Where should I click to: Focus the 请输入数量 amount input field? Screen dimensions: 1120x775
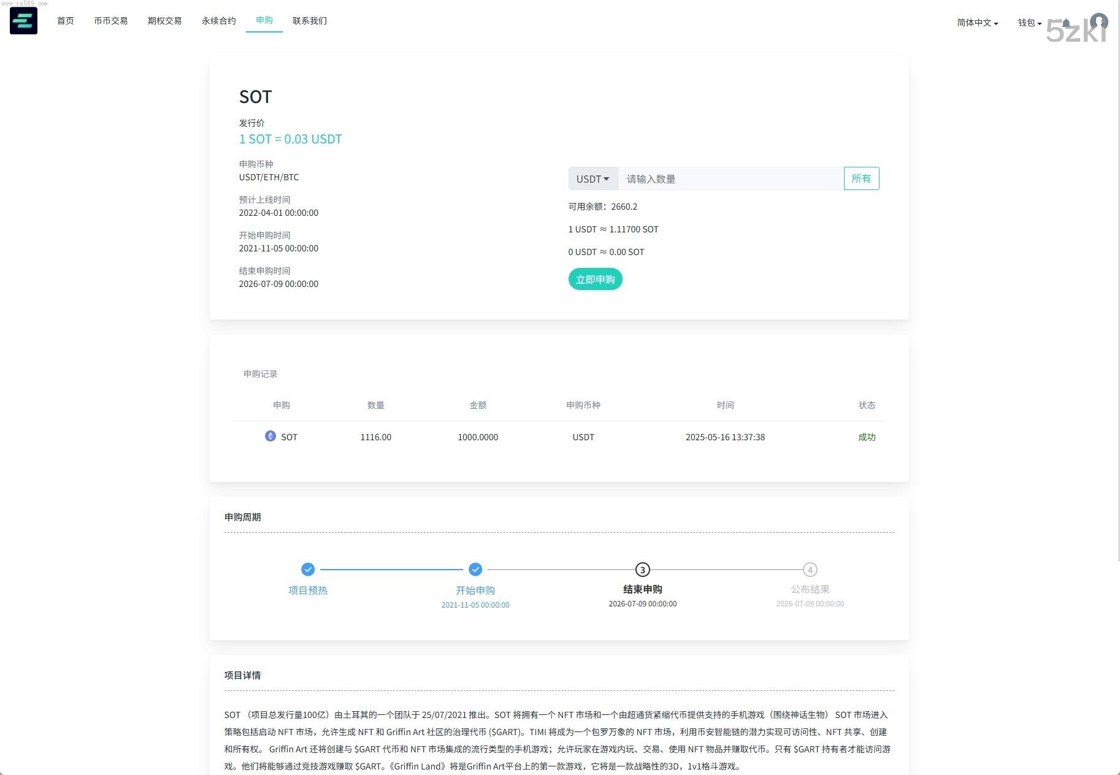[x=730, y=179]
